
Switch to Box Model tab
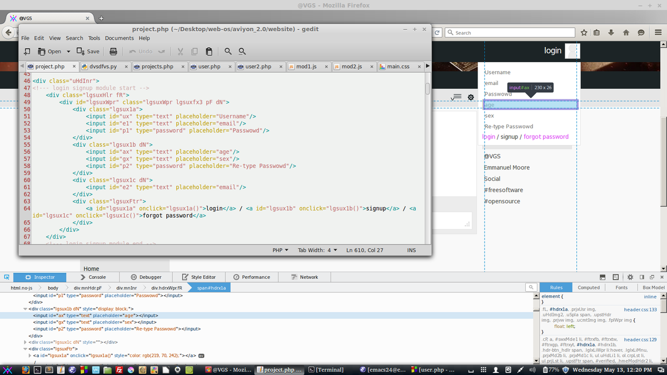(x=654, y=287)
